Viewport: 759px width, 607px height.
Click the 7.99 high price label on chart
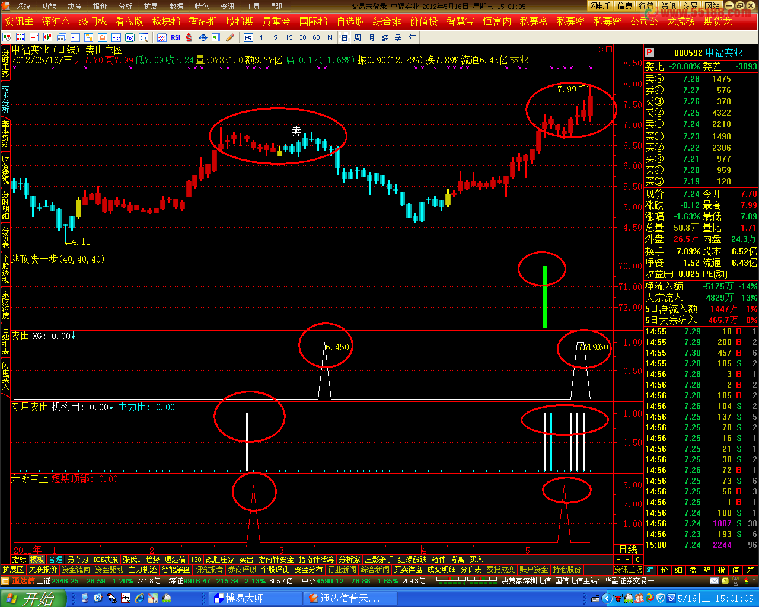567,90
